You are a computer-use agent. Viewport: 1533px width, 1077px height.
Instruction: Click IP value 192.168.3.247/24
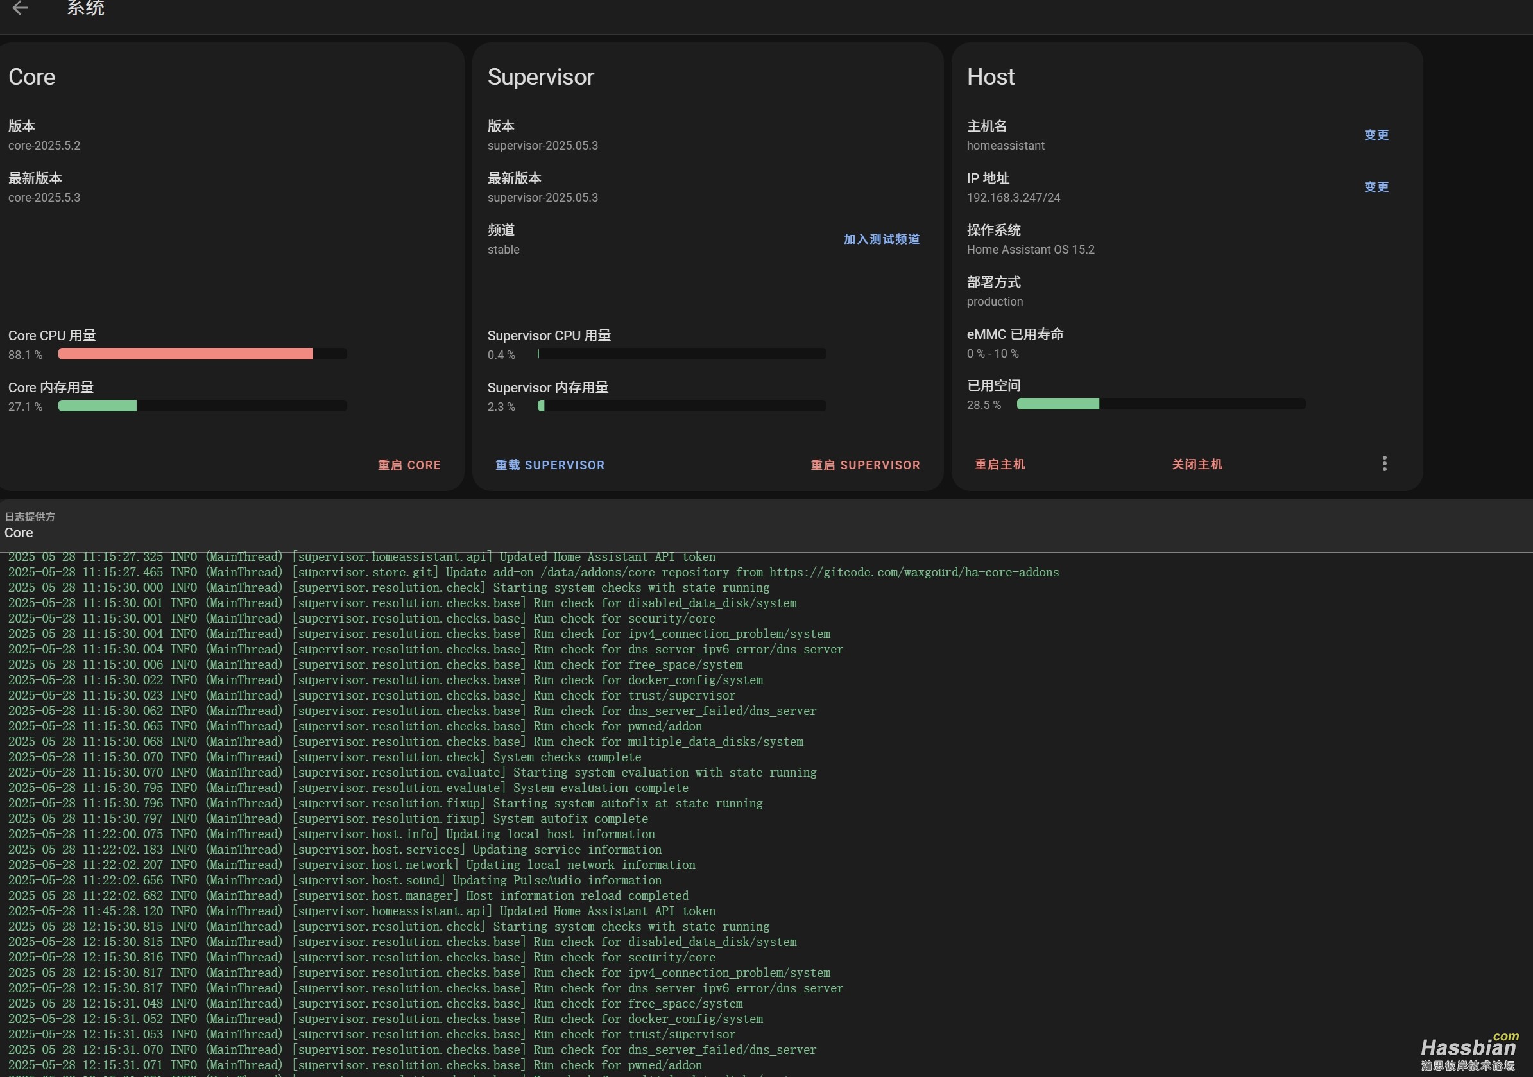(1013, 198)
